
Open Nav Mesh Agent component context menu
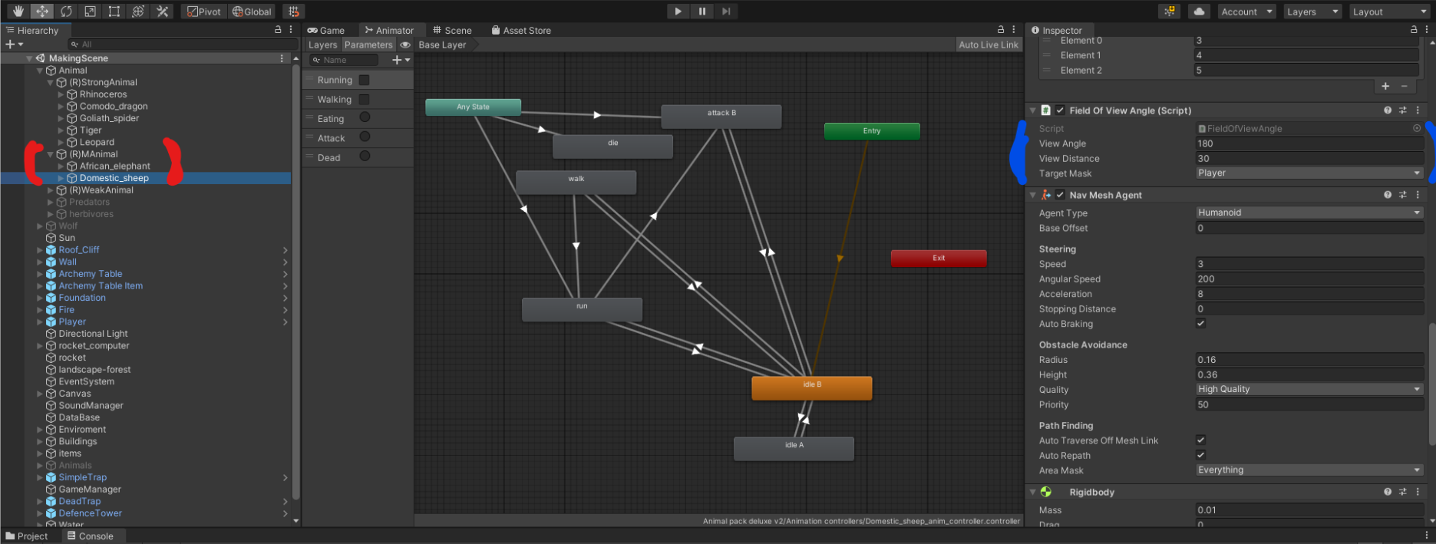tap(1418, 195)
